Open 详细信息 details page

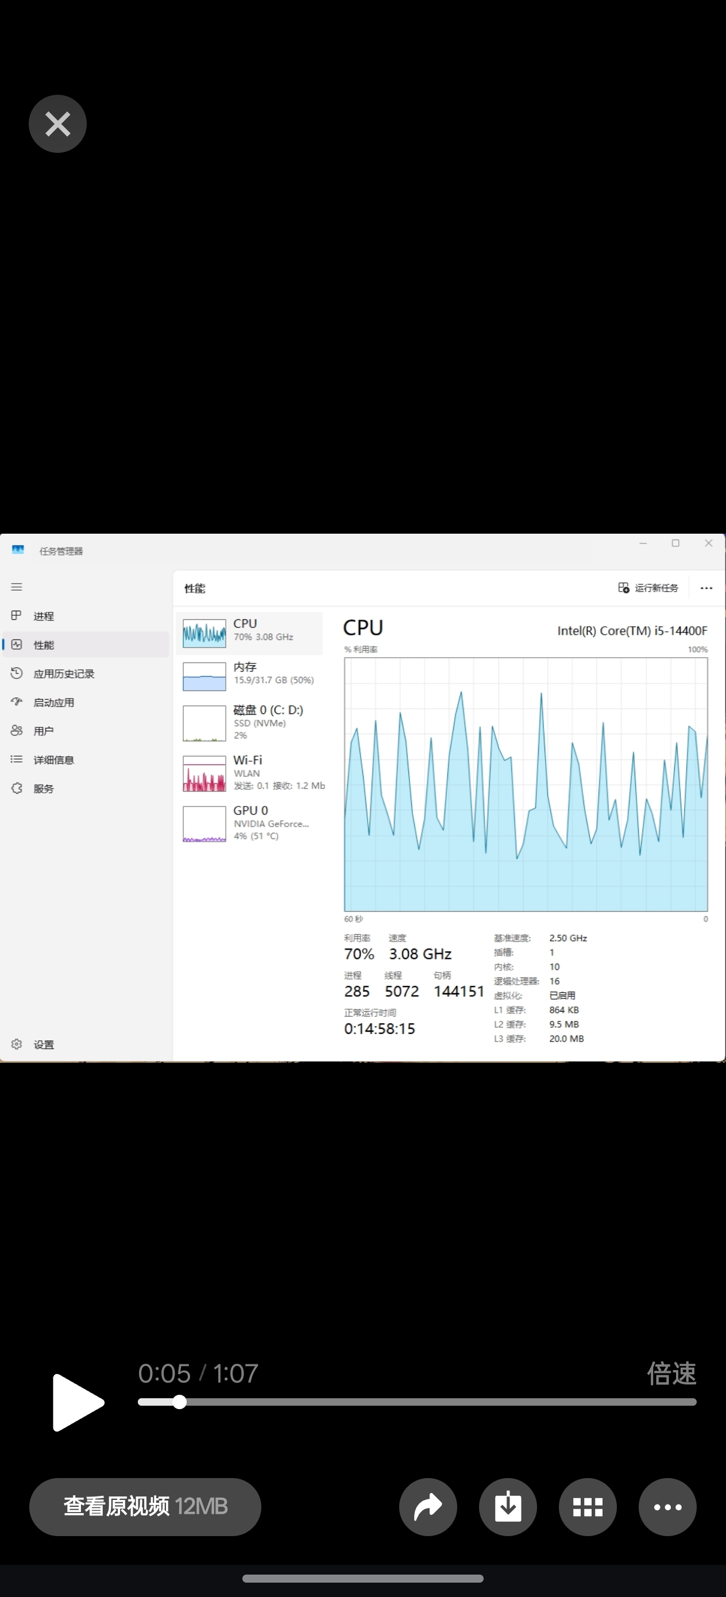(x=85, y=759)
